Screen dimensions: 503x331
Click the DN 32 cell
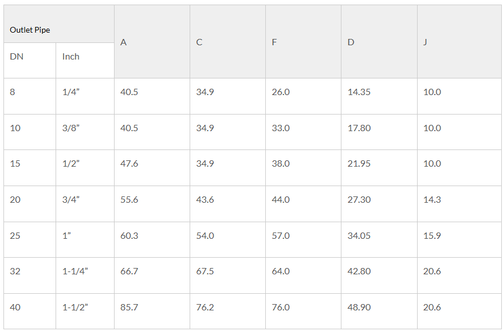tap(30, 275)
